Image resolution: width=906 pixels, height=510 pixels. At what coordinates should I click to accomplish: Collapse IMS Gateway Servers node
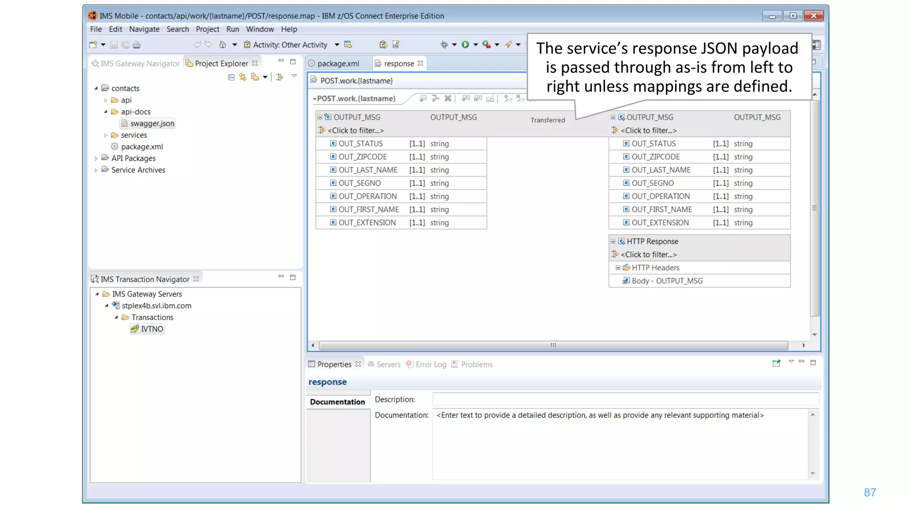pyautogui.click(x=97, y=294)
